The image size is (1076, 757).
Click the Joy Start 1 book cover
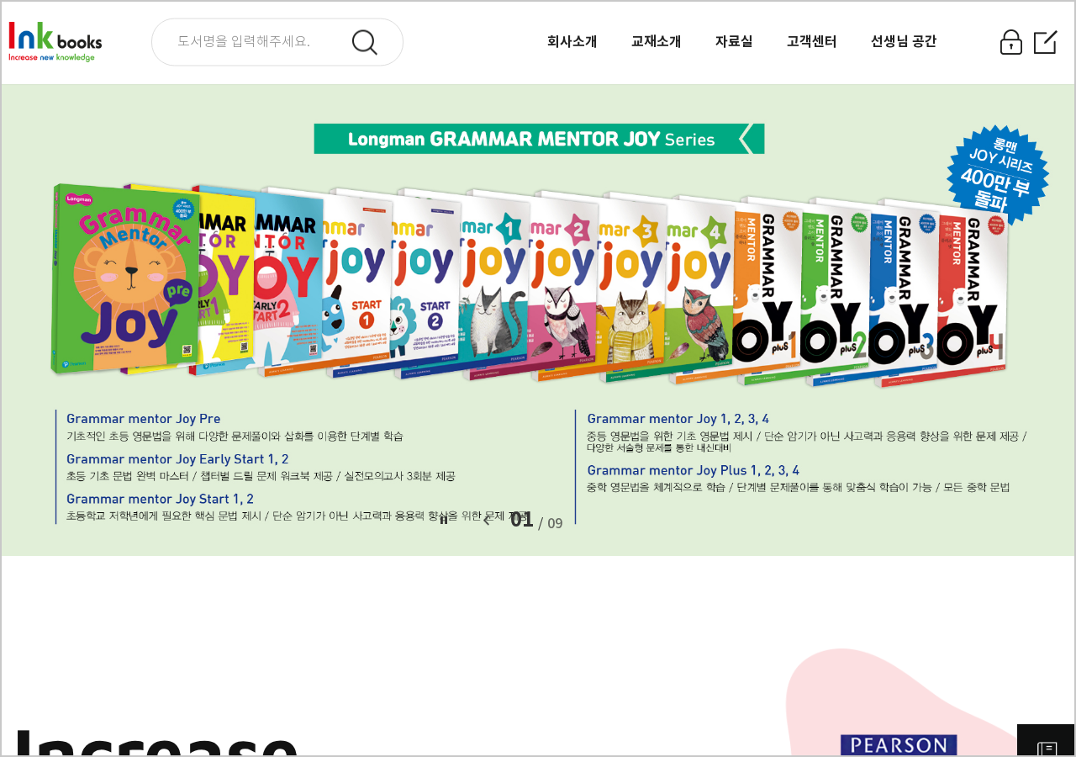point(360,282)
